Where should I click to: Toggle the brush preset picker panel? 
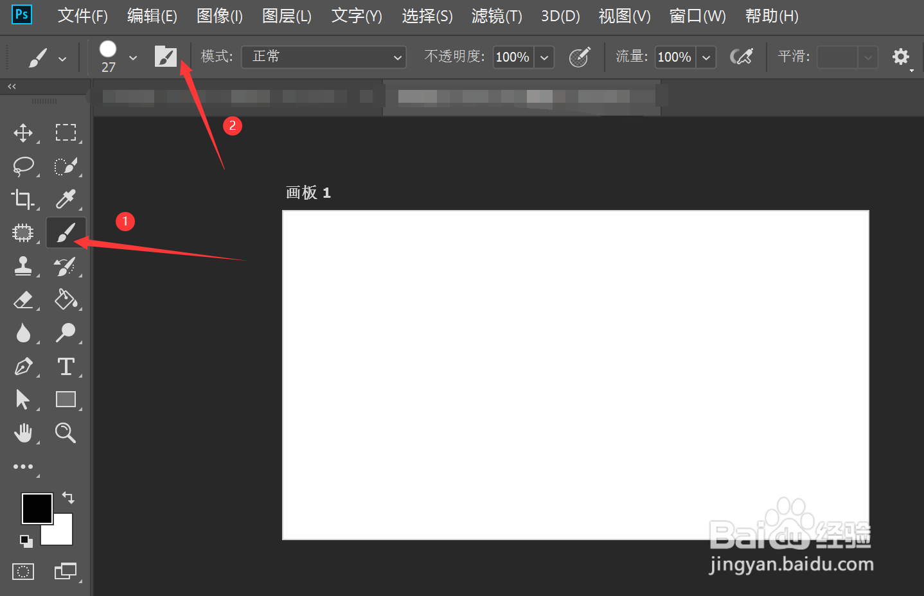133,57
